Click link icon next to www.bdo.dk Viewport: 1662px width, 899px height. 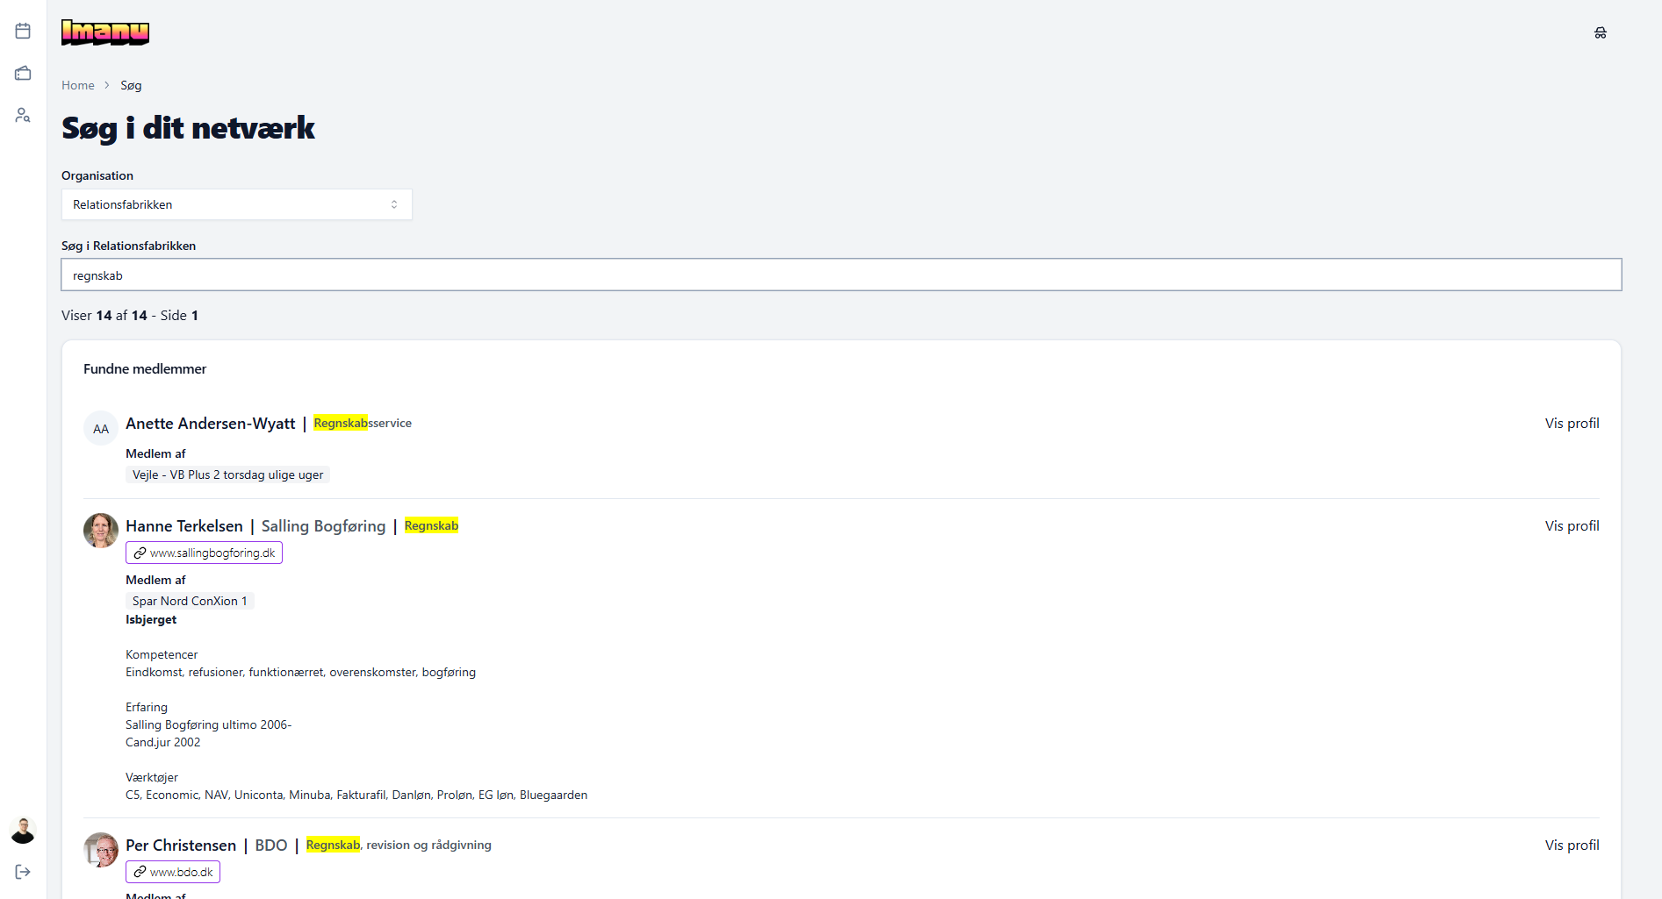(140, 872)
